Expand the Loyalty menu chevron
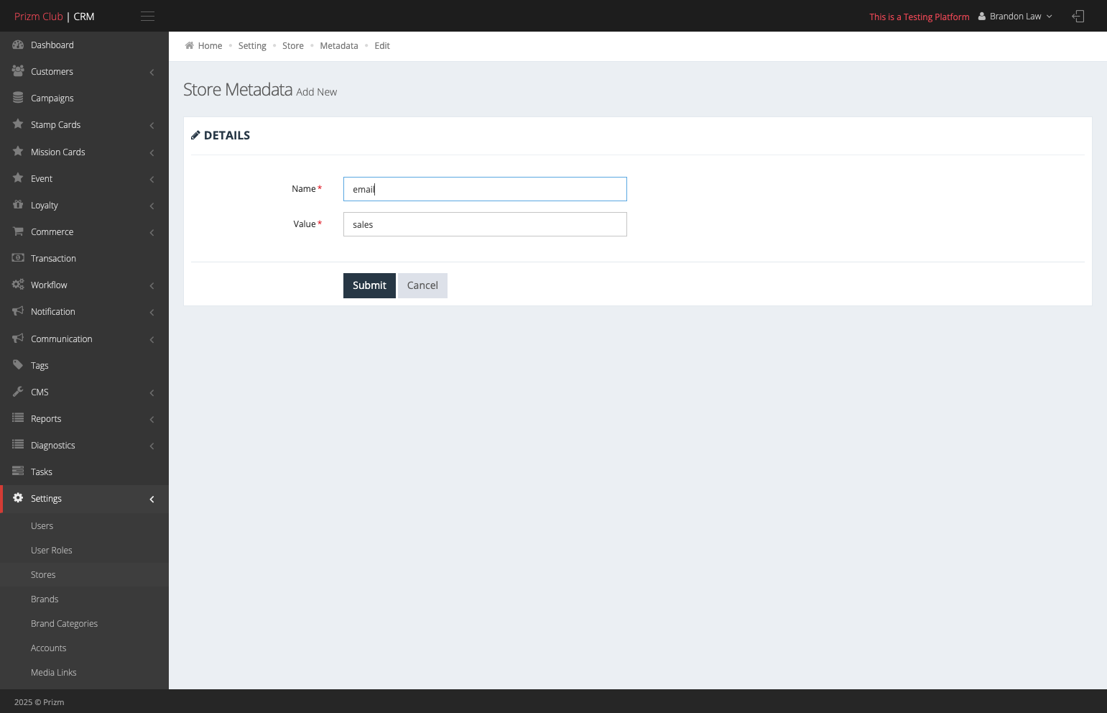Image resolution: width=1107 pixels, height=713 pixels. pyautogui.click(x=152, y=206)
